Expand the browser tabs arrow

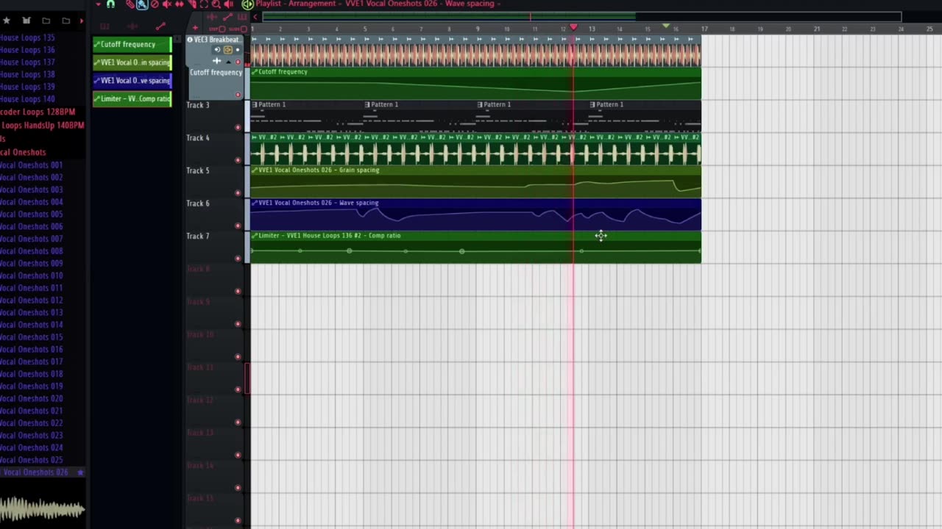coord(81,21)
